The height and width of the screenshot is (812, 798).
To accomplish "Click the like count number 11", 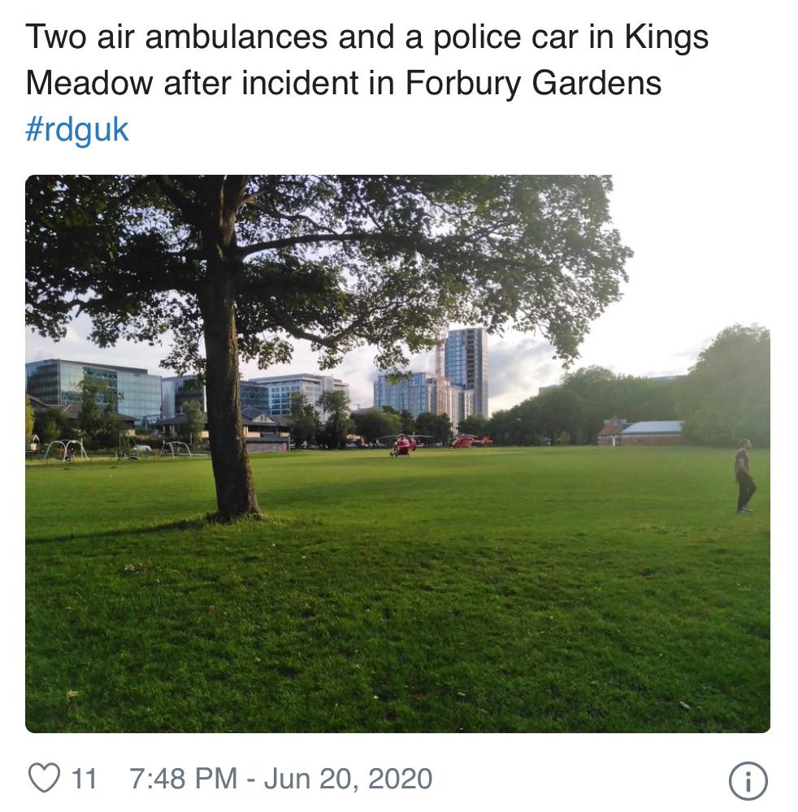I will (84, 779).
